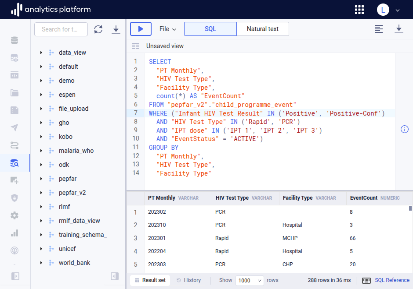Select the SQL query explorer sidebar icon
Screen dimensions: 413x289
coord(14,163)
